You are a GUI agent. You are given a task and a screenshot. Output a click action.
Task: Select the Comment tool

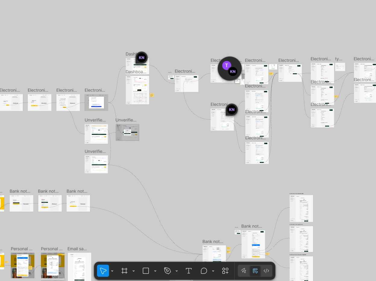204,271
